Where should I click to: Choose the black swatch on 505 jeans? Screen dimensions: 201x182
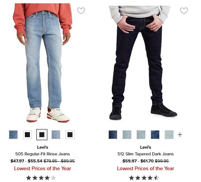tap(27, 135)
